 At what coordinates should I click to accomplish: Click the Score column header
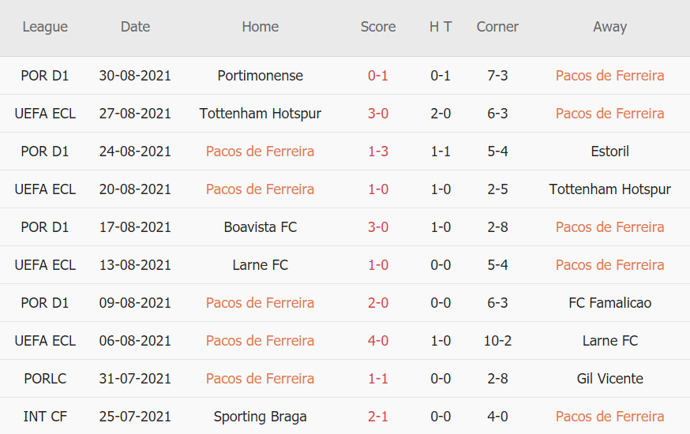tap(378, 27)
